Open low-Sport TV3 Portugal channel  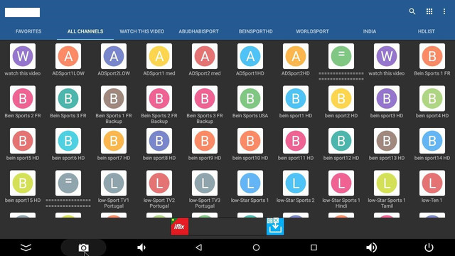click(x=205, y=183)
